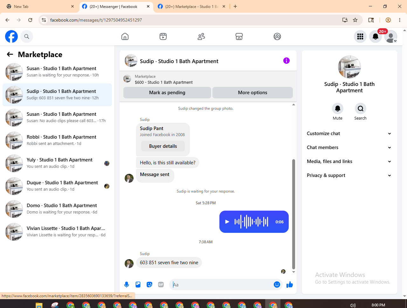Reload the page in Chrome
Screen dimensions: 407x308
(x=30, y=20)
